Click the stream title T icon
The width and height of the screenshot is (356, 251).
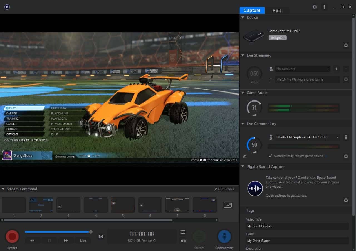point(271,79)
